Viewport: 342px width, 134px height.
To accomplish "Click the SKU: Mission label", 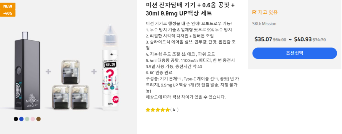I will [x=265, y=24].
